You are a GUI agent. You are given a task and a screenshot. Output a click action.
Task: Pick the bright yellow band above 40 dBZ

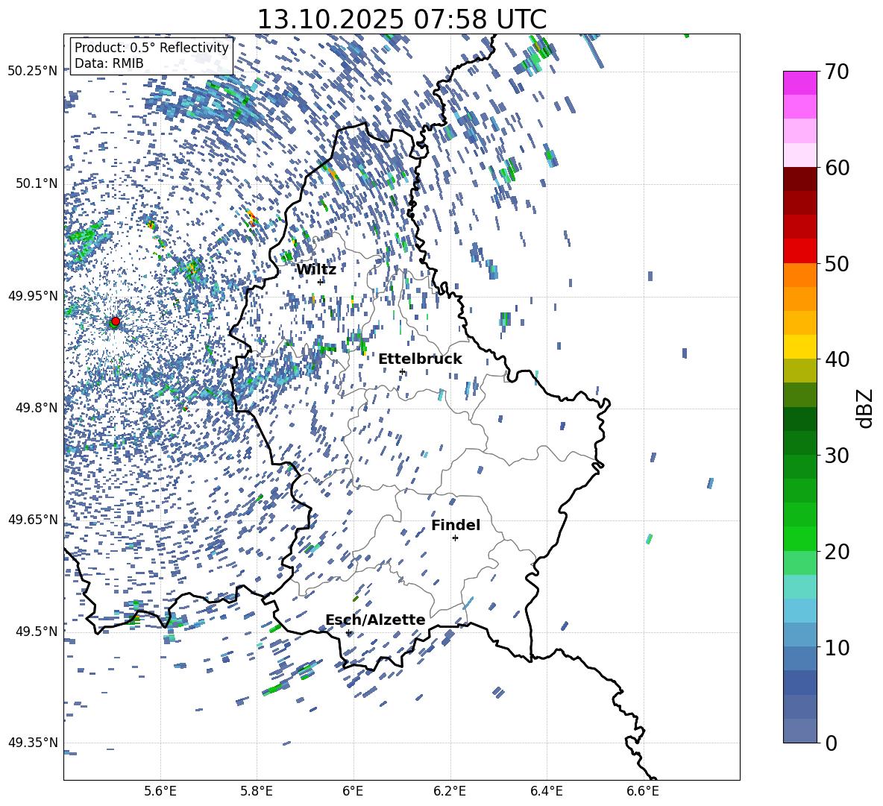tap(800, 347)
